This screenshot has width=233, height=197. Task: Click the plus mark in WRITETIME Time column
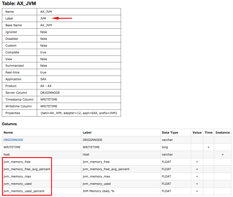tap(208, 147)
